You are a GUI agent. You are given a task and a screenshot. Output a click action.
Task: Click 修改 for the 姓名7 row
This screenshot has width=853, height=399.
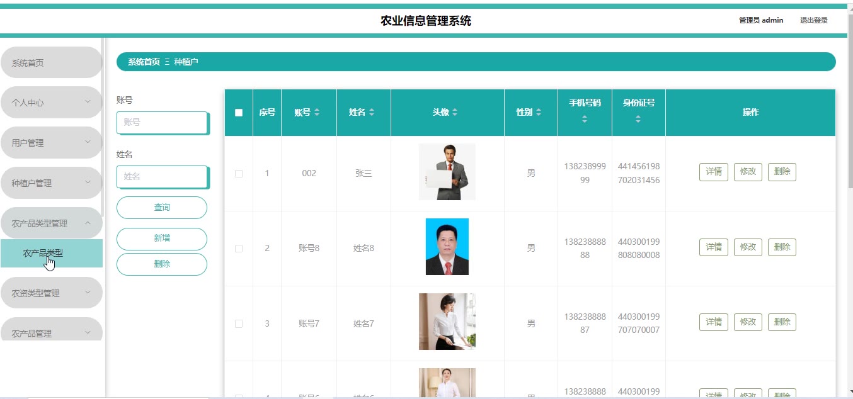click(x=748, y=322)
